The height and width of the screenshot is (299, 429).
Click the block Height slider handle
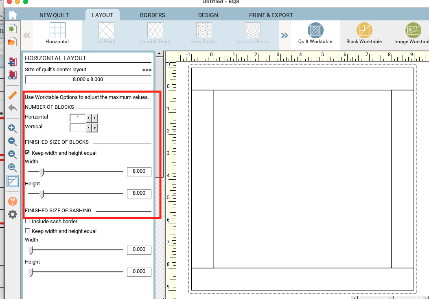[42, 194]
